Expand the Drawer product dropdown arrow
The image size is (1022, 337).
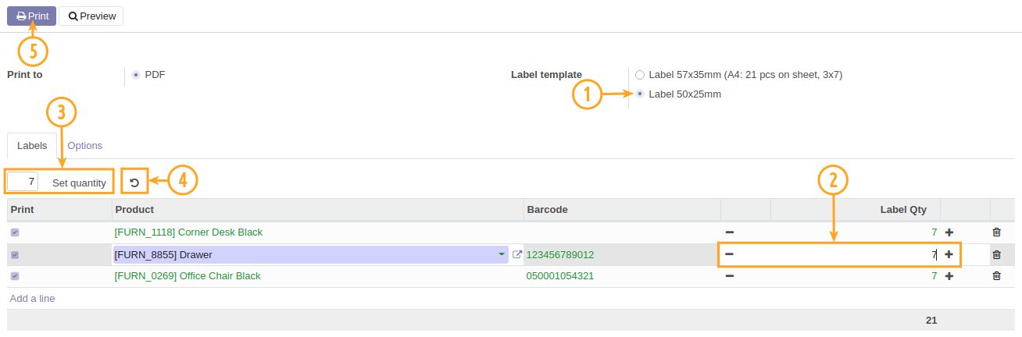501,254
